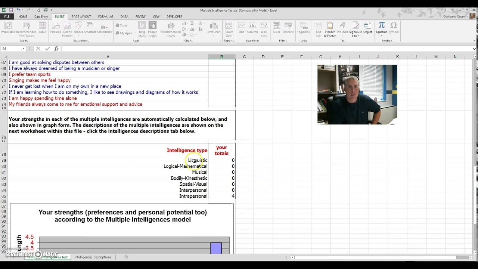Select the Intrapersonal total cell showing 4
478x269 pixels.
point(222,196)
